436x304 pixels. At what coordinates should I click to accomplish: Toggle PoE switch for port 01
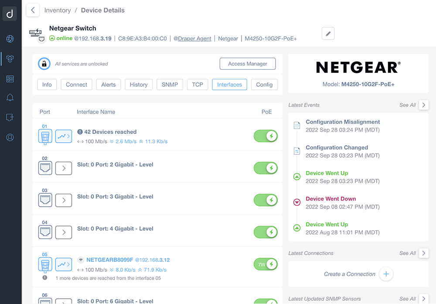266,136
